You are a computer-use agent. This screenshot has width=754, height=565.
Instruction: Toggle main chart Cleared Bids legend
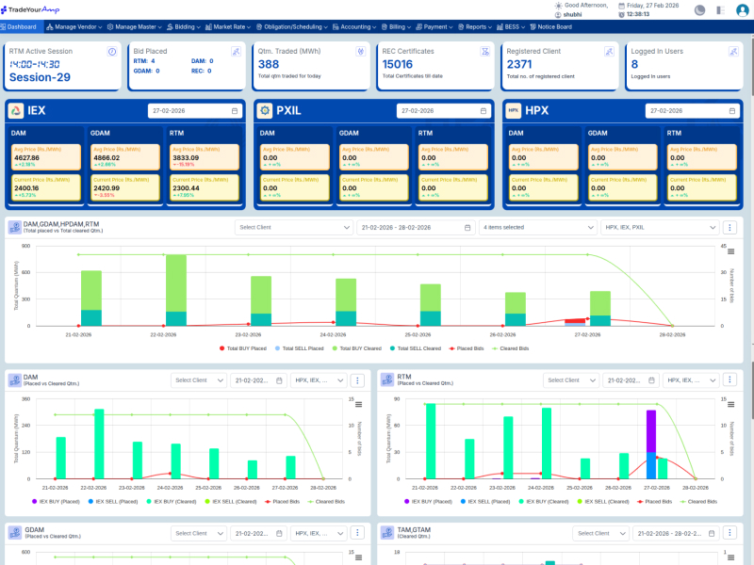click(511, 348)
